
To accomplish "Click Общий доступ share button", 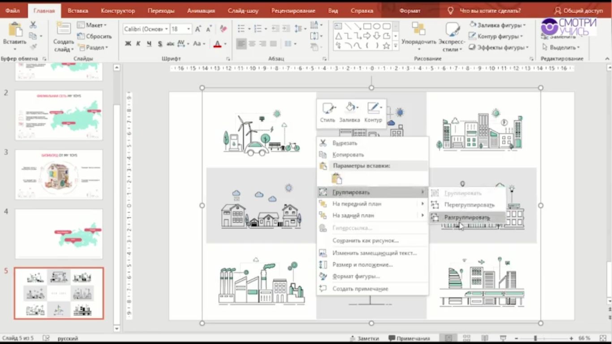I will coord(578,10).
